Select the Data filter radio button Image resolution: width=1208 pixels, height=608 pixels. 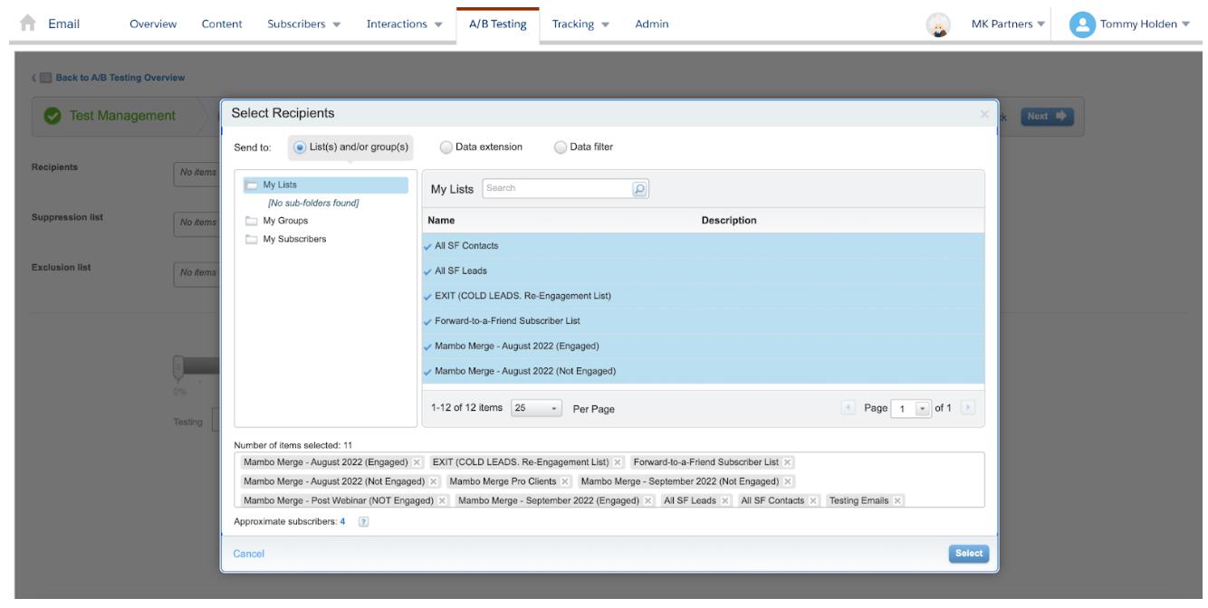(561, 147)
